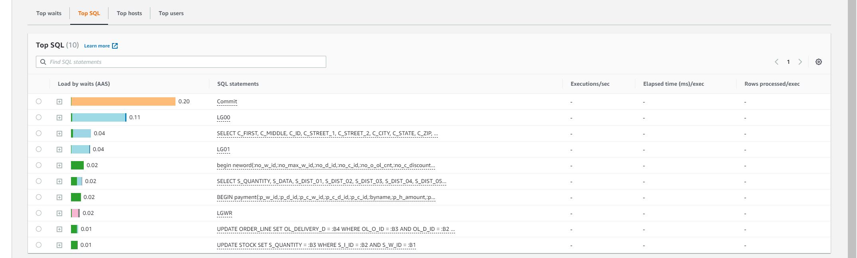Open the Top hosts tab
This screenshot has height=258, width=857.
click(x=129, y=13)
